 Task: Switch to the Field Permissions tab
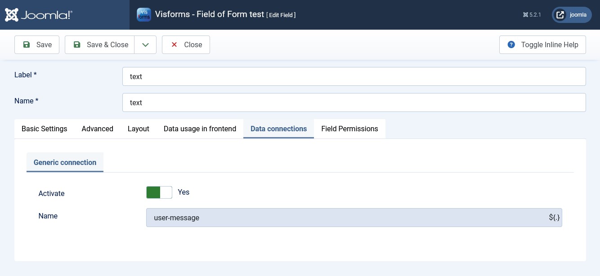[x=349, y=129]
